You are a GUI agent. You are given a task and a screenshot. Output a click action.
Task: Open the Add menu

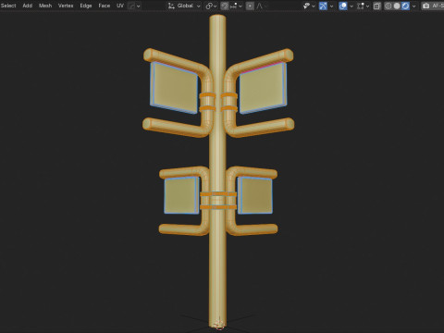click(28, 6)
